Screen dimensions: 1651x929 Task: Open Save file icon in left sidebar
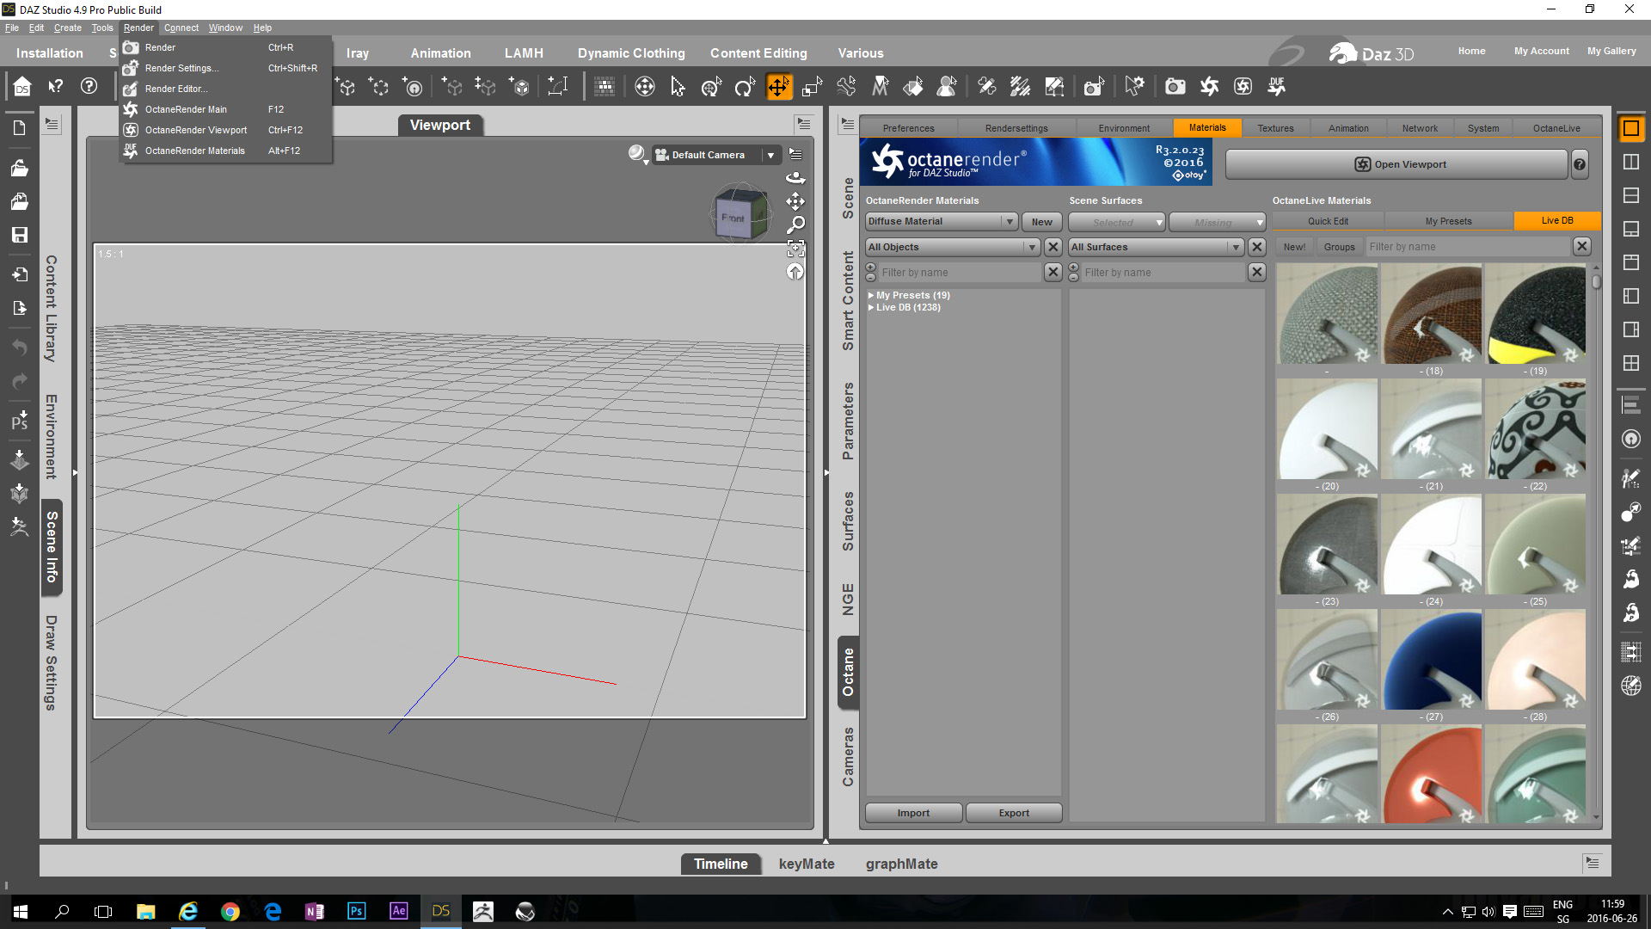point(19,235)
